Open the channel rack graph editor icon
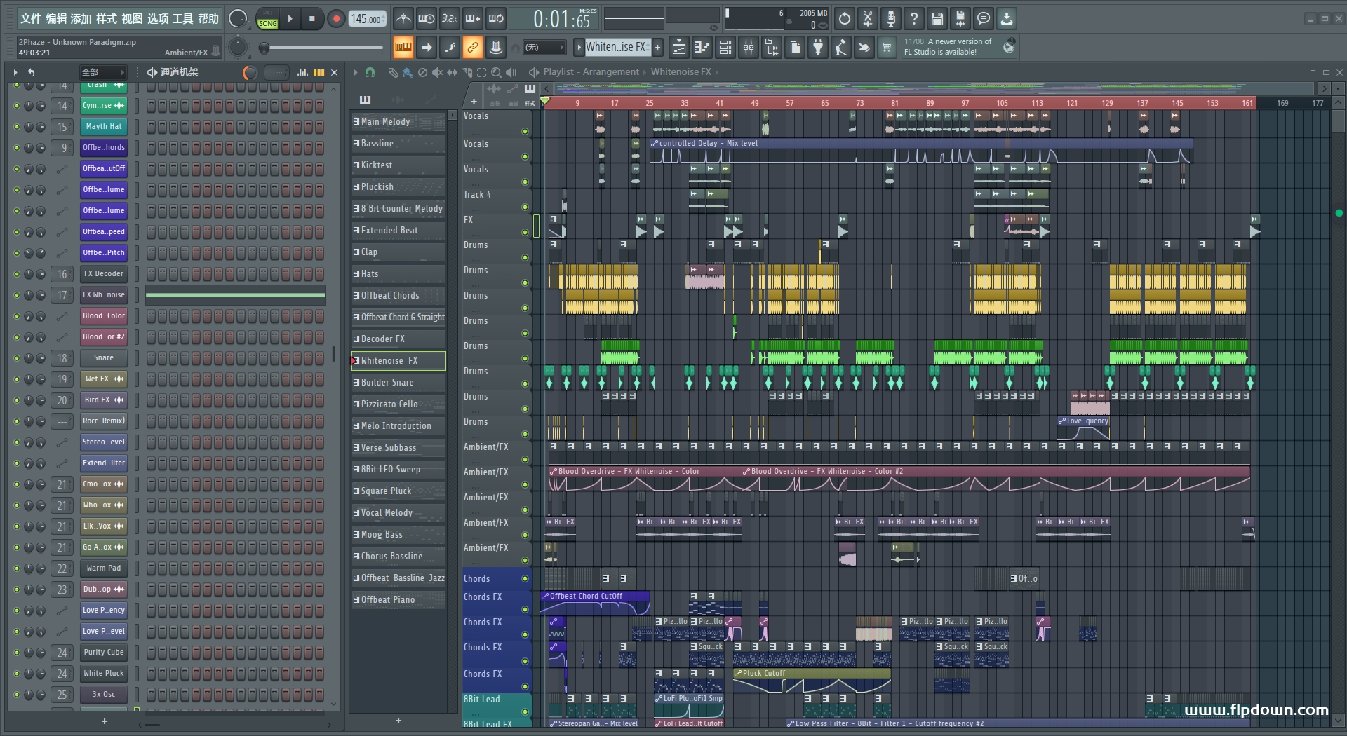1347x736 pixels. click(302, 72)
